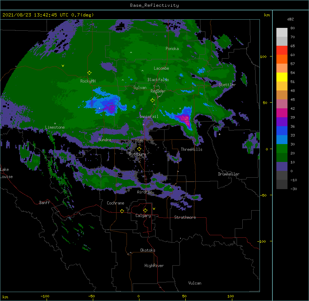Click the Stettler label
The height and width of the screenshot is (301, 309).
click(227, 85)
